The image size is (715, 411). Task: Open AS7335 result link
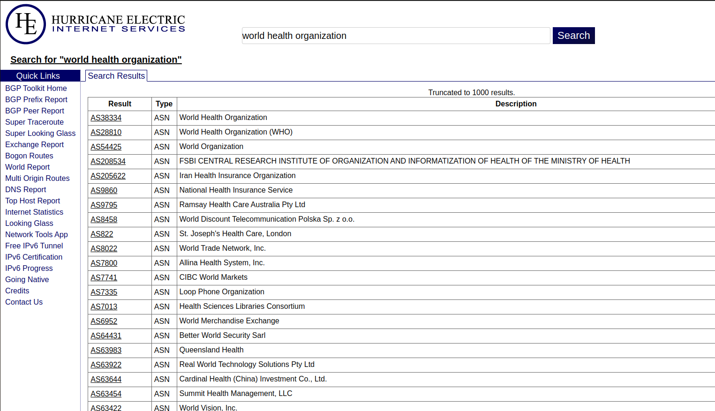click(104, 292)
